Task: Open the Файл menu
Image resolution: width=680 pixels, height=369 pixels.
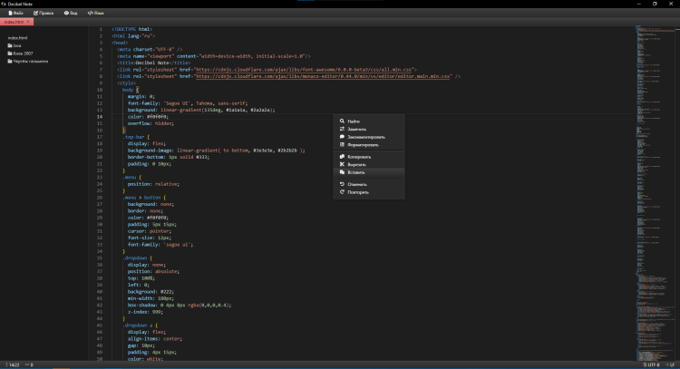Action: coord(15,14)
